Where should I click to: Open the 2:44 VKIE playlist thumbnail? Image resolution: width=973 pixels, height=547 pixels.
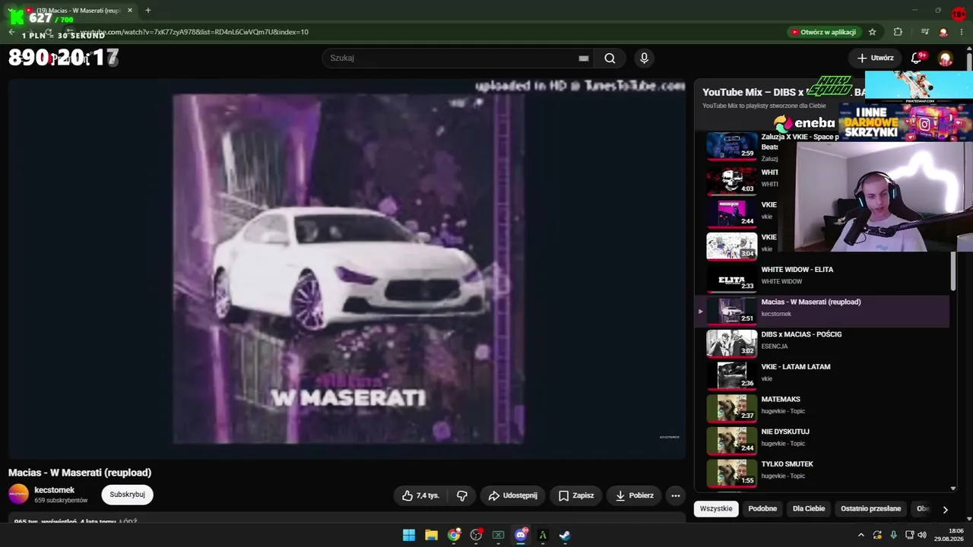point(732,213)
